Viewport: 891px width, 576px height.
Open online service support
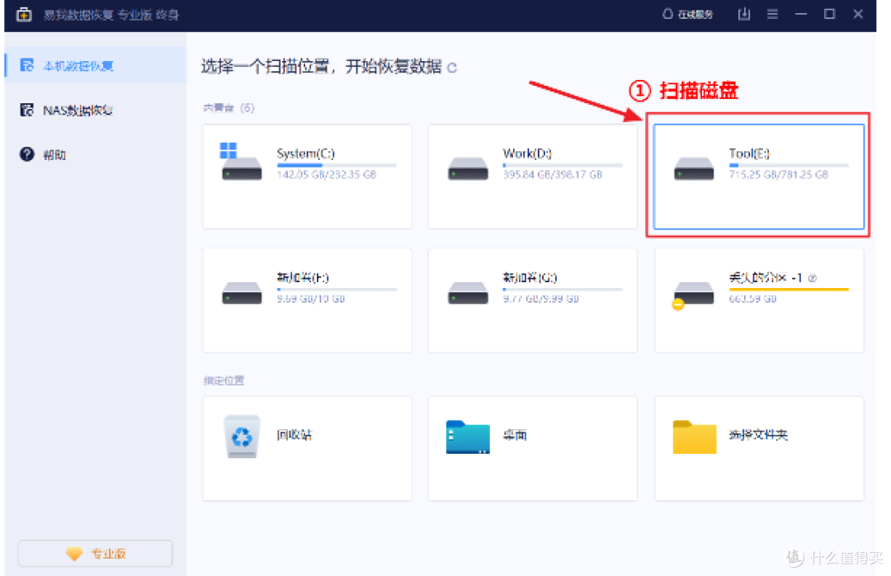click(687, 14)
